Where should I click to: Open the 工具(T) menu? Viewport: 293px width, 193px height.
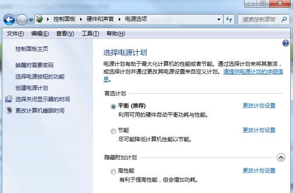coord(90,34)
